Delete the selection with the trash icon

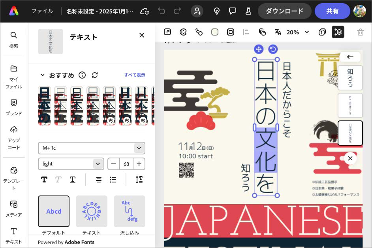[x=361, y=32]
